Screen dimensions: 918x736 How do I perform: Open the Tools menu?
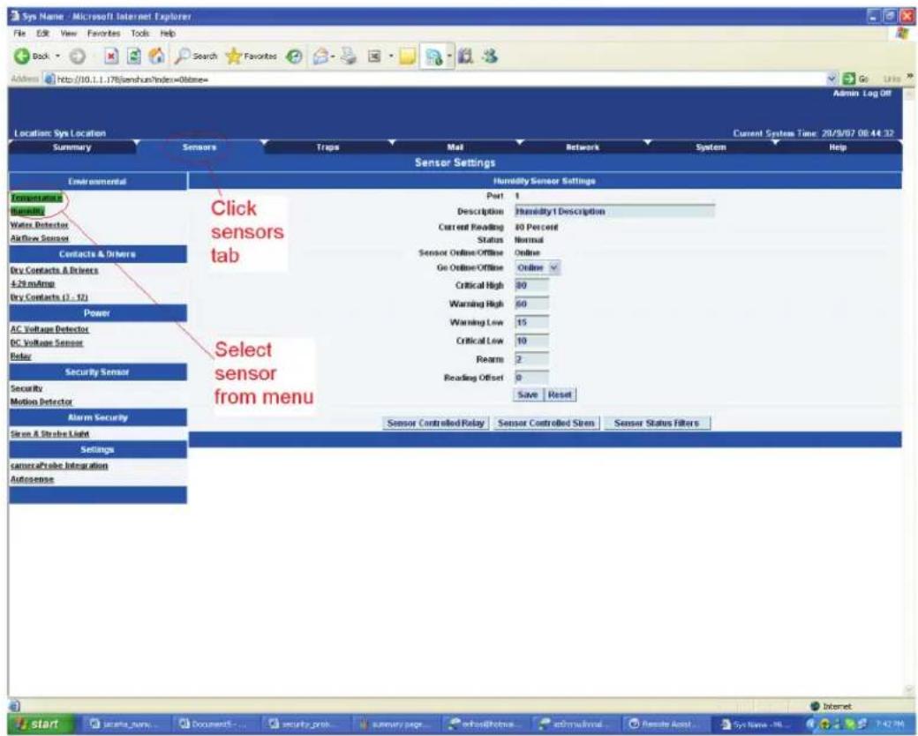click(x=140, y=34)
